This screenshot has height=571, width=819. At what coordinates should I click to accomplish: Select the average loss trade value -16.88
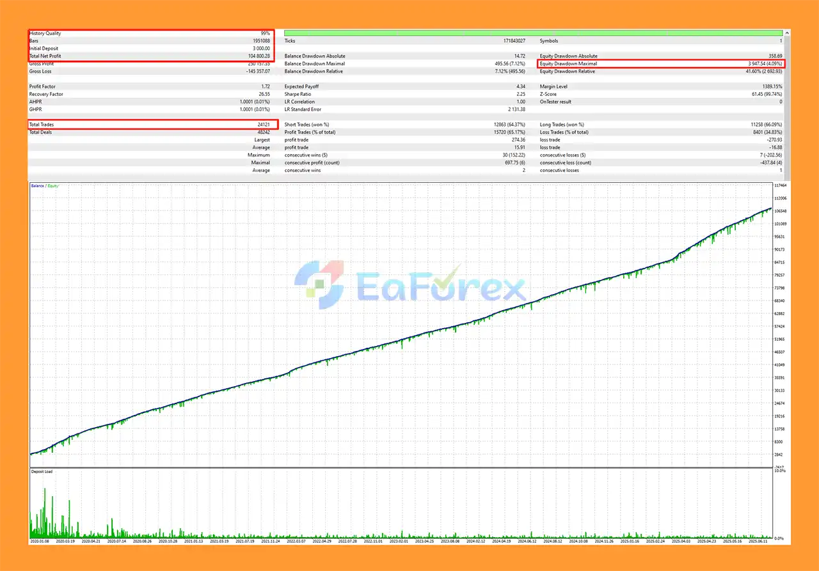(775, 148)
